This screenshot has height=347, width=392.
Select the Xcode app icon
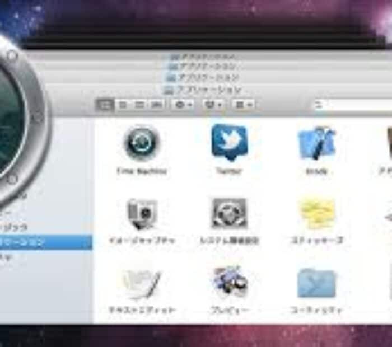click(316, 143)
